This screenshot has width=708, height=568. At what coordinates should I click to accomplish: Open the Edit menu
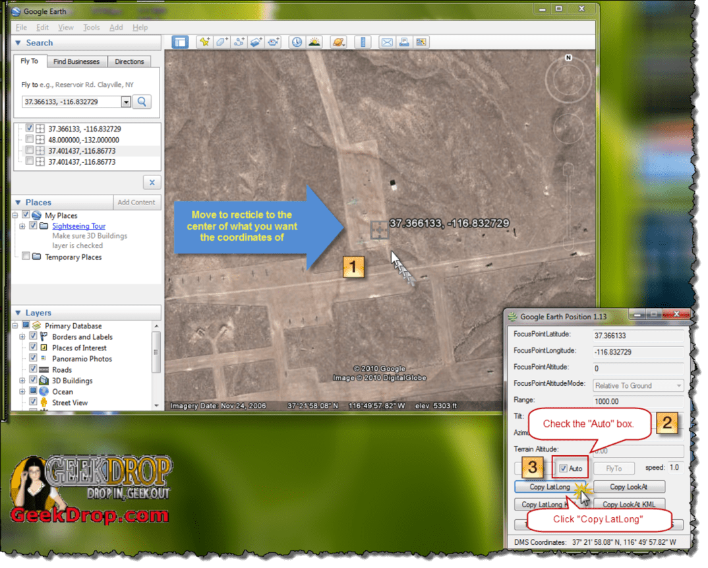pyautogui.click(x=42, y=28)
